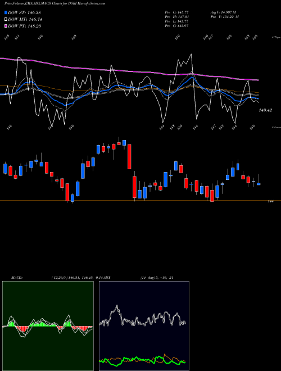Image resolution: width=281 pixels, height=371 pixels.
Task: Click the MACD values '(12,26,9) 146.31, 146.45'
Action: (72, 278)
